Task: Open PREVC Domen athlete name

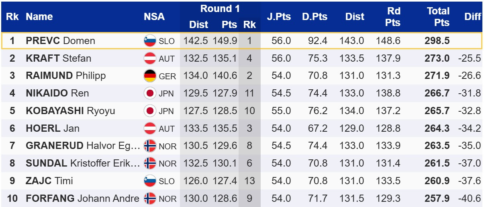Action: [60, 41]
